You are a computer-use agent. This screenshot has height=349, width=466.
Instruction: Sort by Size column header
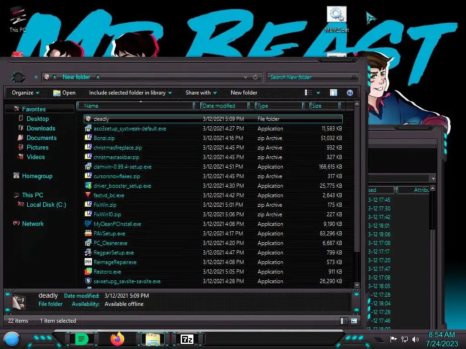[x=325, y=105]
